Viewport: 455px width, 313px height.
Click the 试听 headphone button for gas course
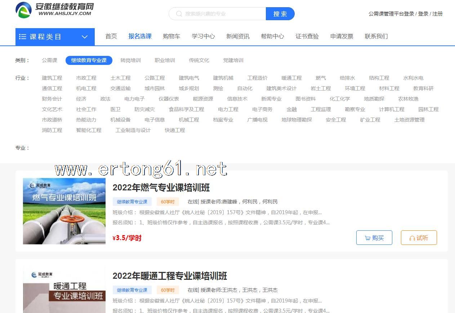[x=419, y=238]
